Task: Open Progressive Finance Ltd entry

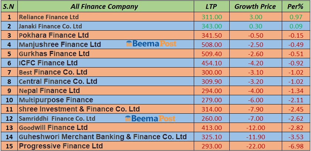Action: click(61, 146)
